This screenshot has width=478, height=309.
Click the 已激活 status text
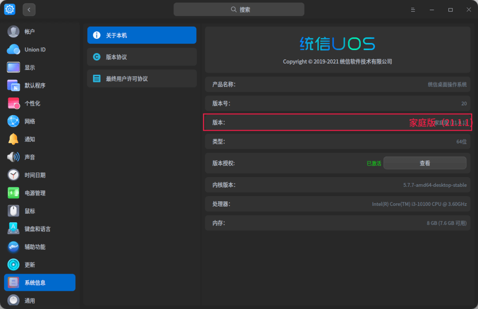click(374, 163)
